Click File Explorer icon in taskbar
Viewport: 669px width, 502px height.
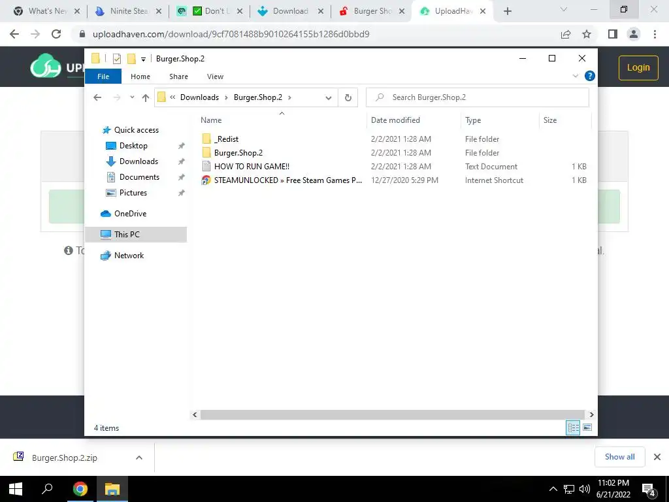click(x=112, y=489)
